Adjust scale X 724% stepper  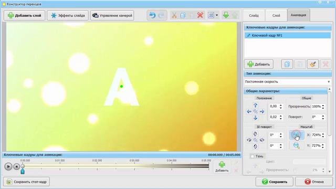(323, 135)
